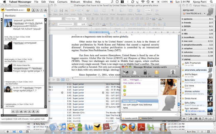Viewport: 216px width, 134px height.
Task: Open the Times New Roman font dropdown
Action: click(x=79, y=18)
